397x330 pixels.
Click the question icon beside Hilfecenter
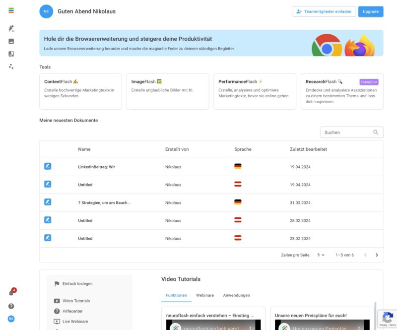coord(57,311)
